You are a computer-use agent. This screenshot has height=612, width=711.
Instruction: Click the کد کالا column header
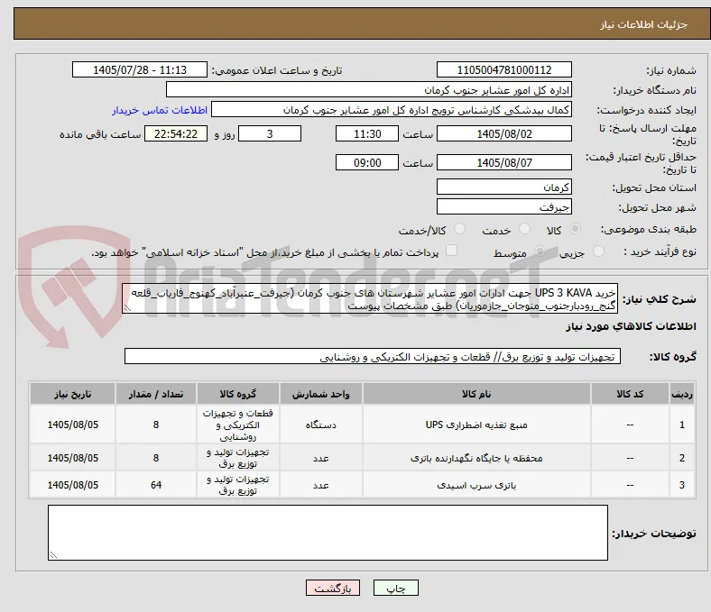click(630, 394)
